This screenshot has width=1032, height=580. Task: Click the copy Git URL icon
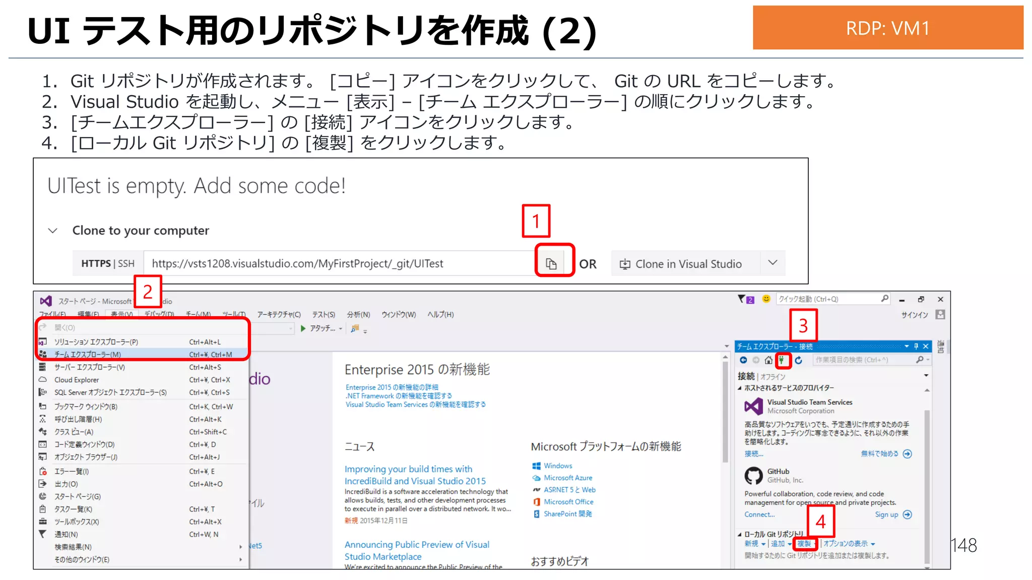coord(551,264)
